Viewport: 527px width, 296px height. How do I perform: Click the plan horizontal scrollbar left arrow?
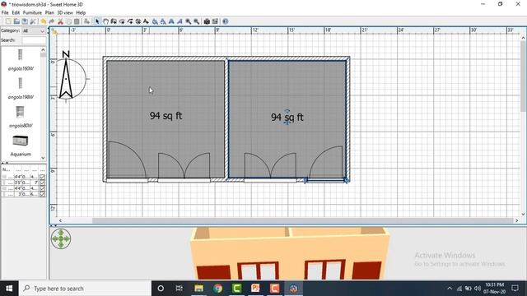point(60,220)
